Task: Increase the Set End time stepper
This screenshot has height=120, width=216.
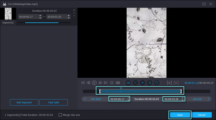Action: tap(183, 98)
